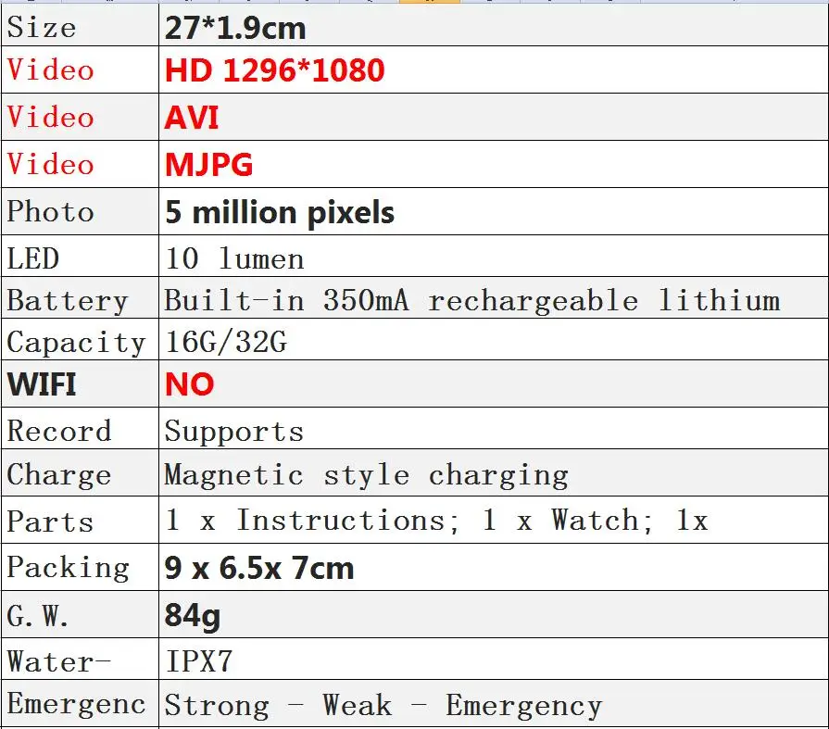Select the "Built-in 350mA rechargeable lithium" cell
829x729 pixels.
[x=494, y=297]
